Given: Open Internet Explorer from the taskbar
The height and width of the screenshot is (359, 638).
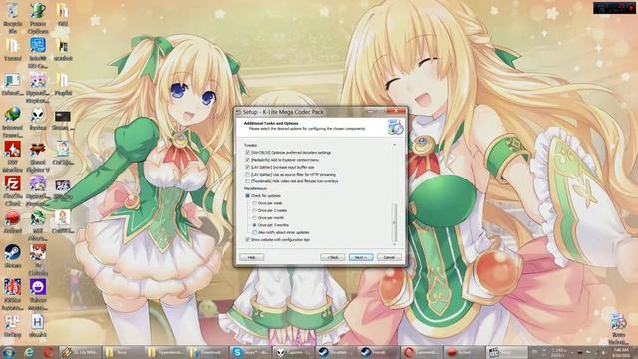Looking at the screenshot, I should point(29,352).
